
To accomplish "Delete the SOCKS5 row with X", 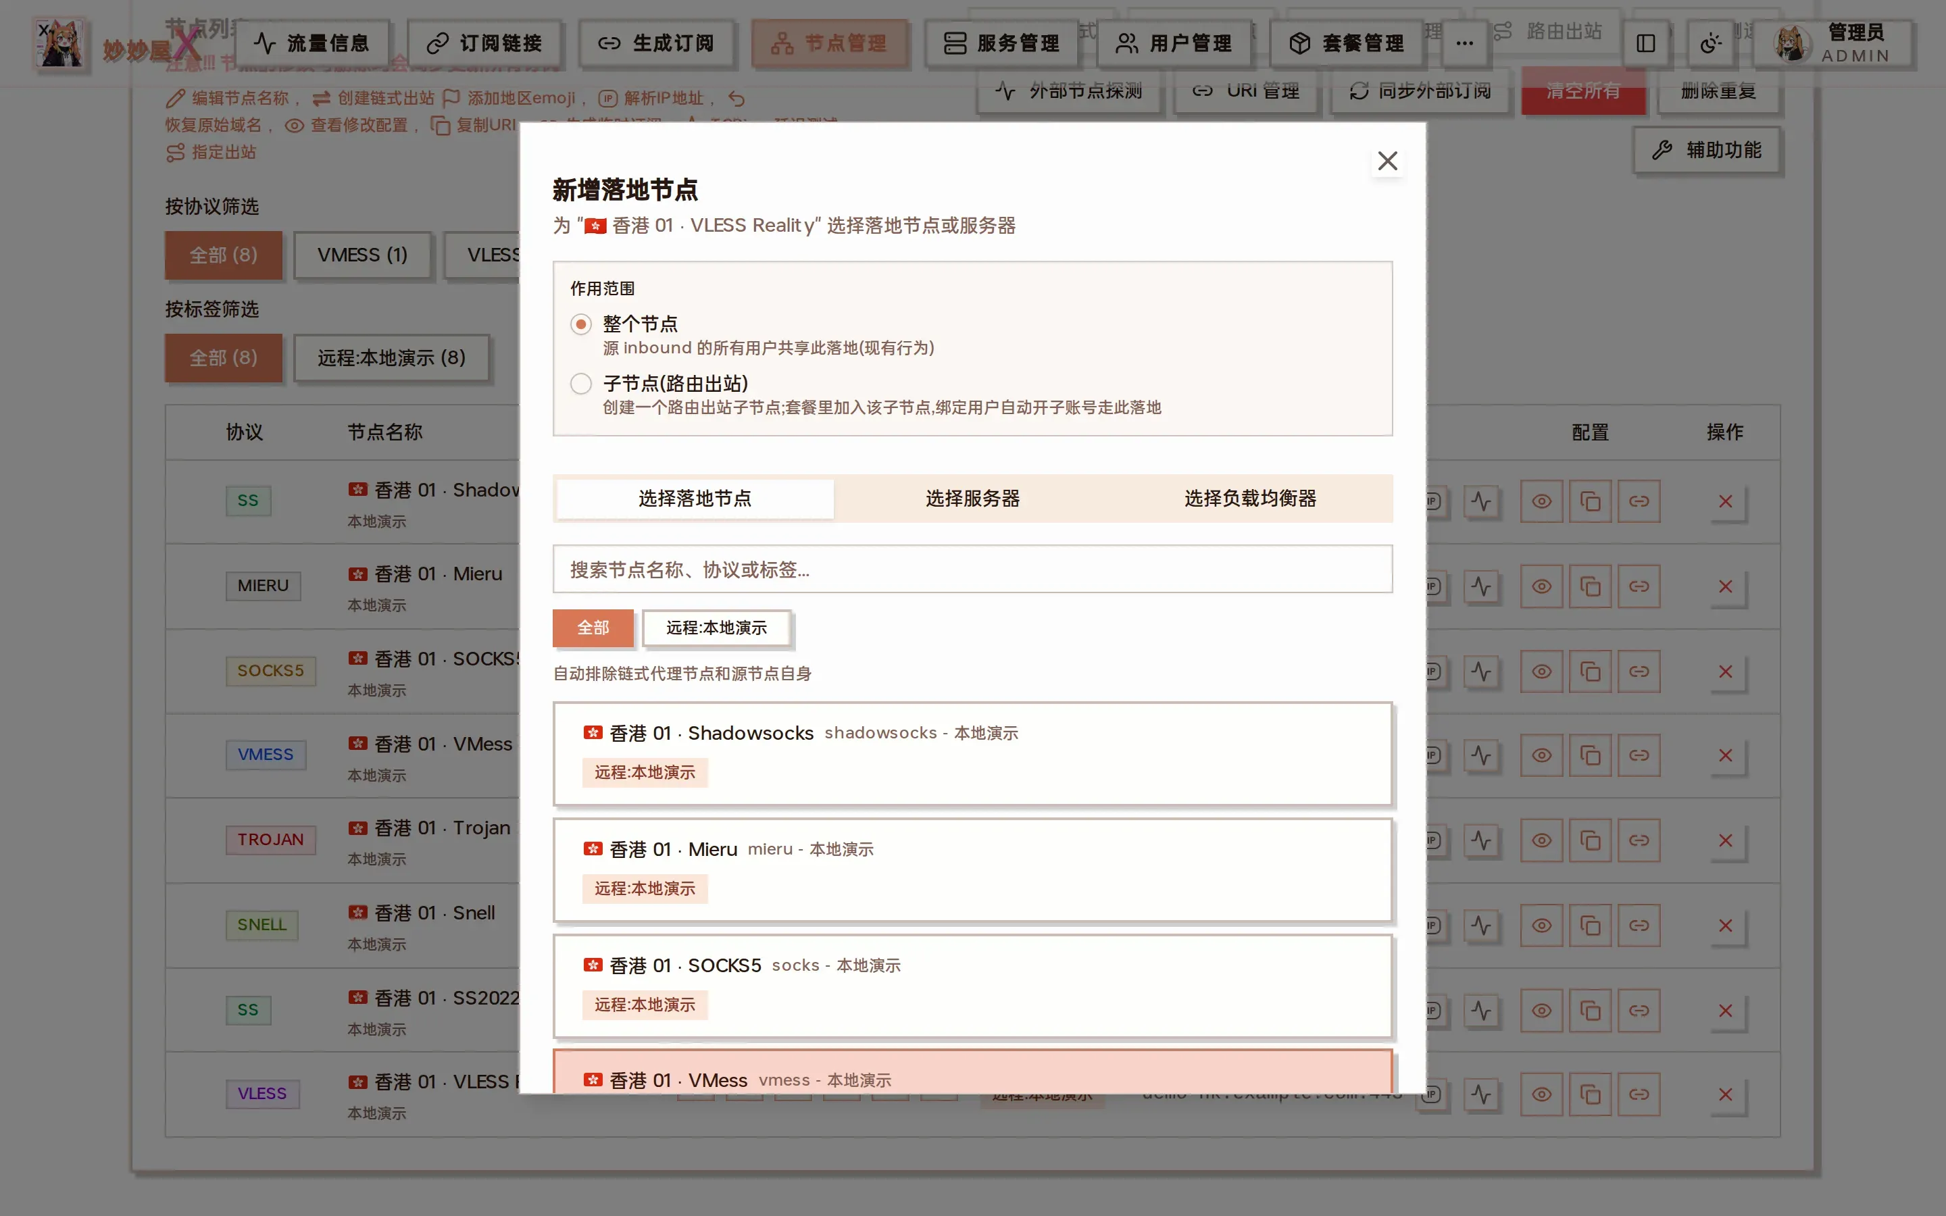I will tap(1725, 672).
